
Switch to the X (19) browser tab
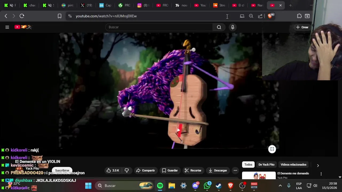coord(86,5)
